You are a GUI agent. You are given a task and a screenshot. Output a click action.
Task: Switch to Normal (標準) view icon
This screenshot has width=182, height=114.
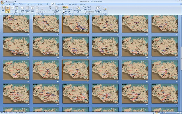tap(3, 9)
